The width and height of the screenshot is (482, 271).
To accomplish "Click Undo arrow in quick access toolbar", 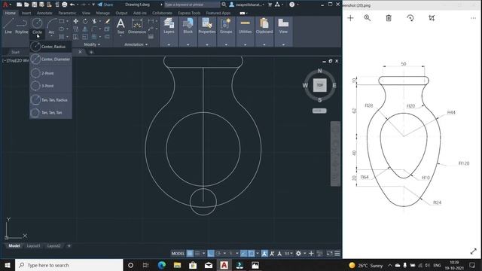I will click(x=72, y=5).
